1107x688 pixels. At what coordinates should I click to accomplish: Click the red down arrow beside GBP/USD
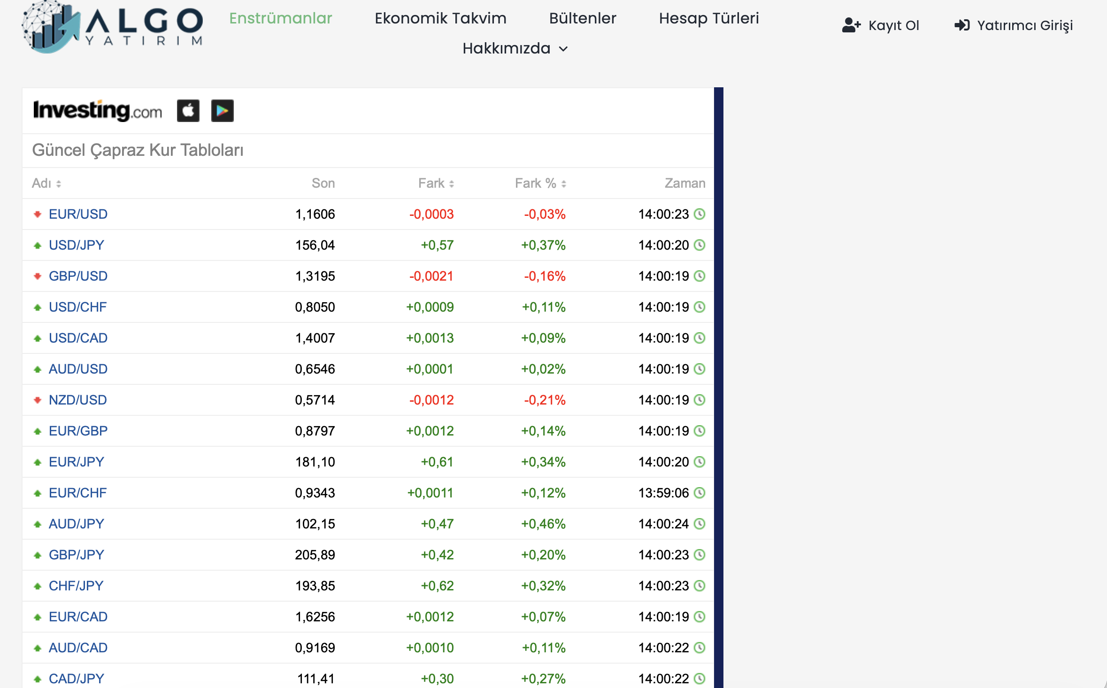(38, 276)
